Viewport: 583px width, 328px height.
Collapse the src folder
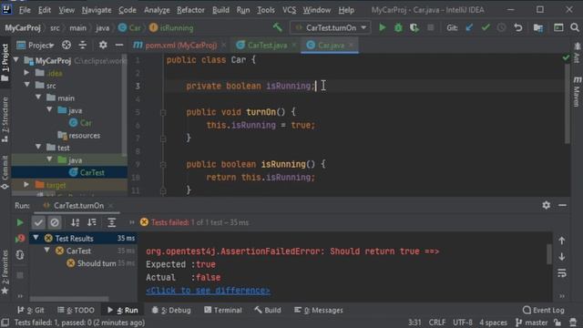(26, 85)
